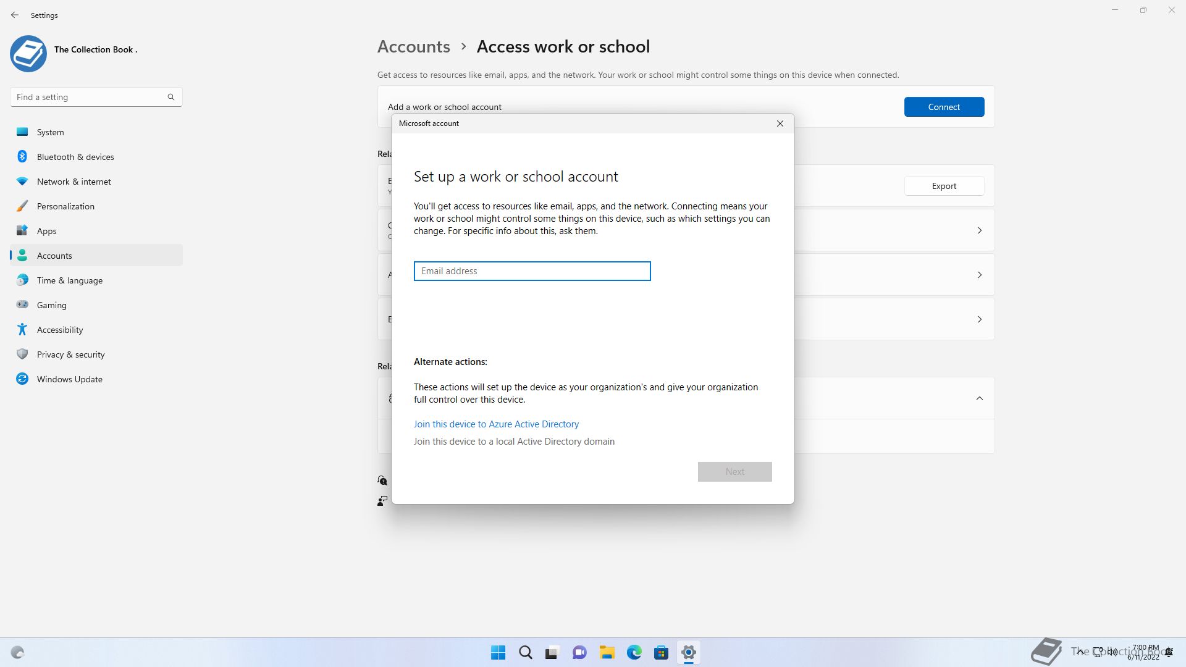This screenshot has height=667, width=1186.
Task: Open Microsoft Store from the taskbar
Action: 661,653
